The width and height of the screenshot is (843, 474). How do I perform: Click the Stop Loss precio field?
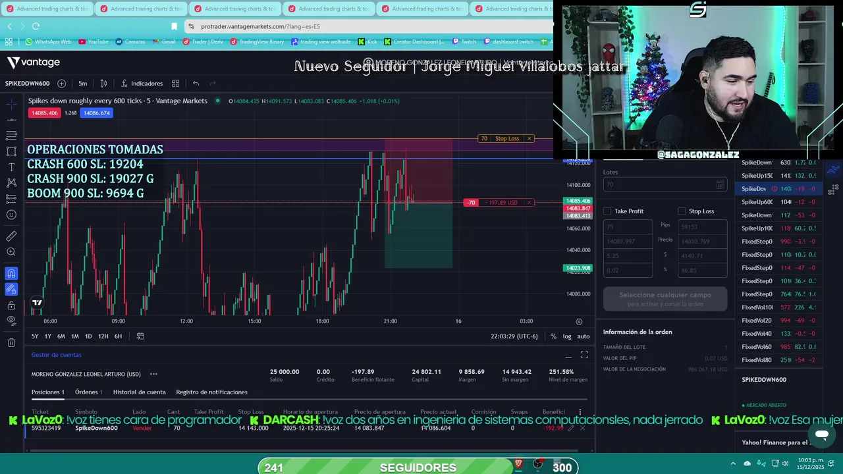click(703, 242)
